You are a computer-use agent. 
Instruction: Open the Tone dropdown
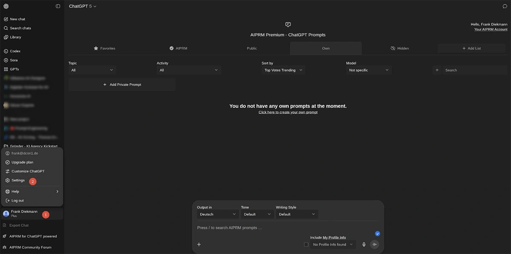[x=257, y=214]
